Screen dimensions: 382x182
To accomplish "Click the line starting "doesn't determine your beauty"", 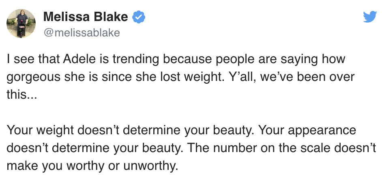I will coord(192,148).
